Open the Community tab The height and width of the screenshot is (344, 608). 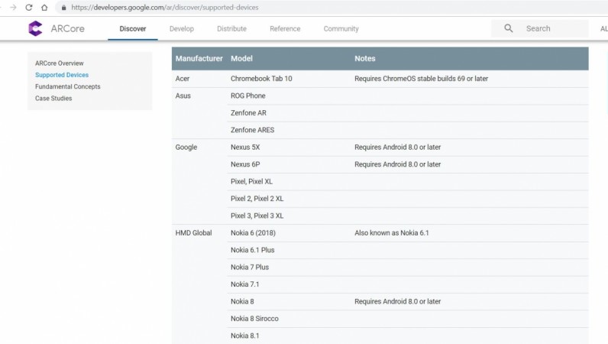point(341,29)
